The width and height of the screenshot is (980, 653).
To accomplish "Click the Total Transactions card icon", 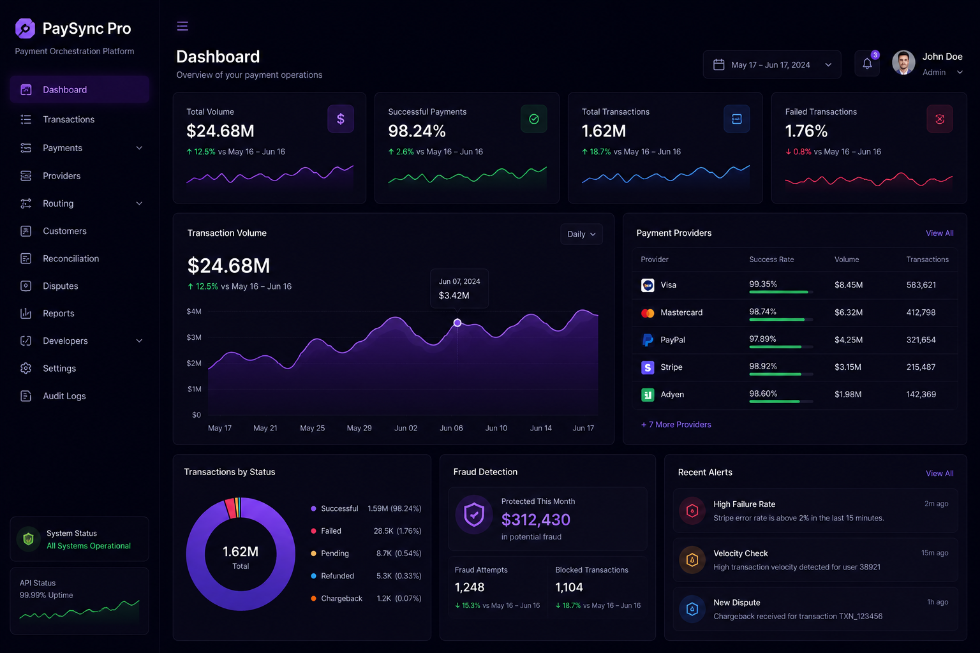I will coord(737,119).
